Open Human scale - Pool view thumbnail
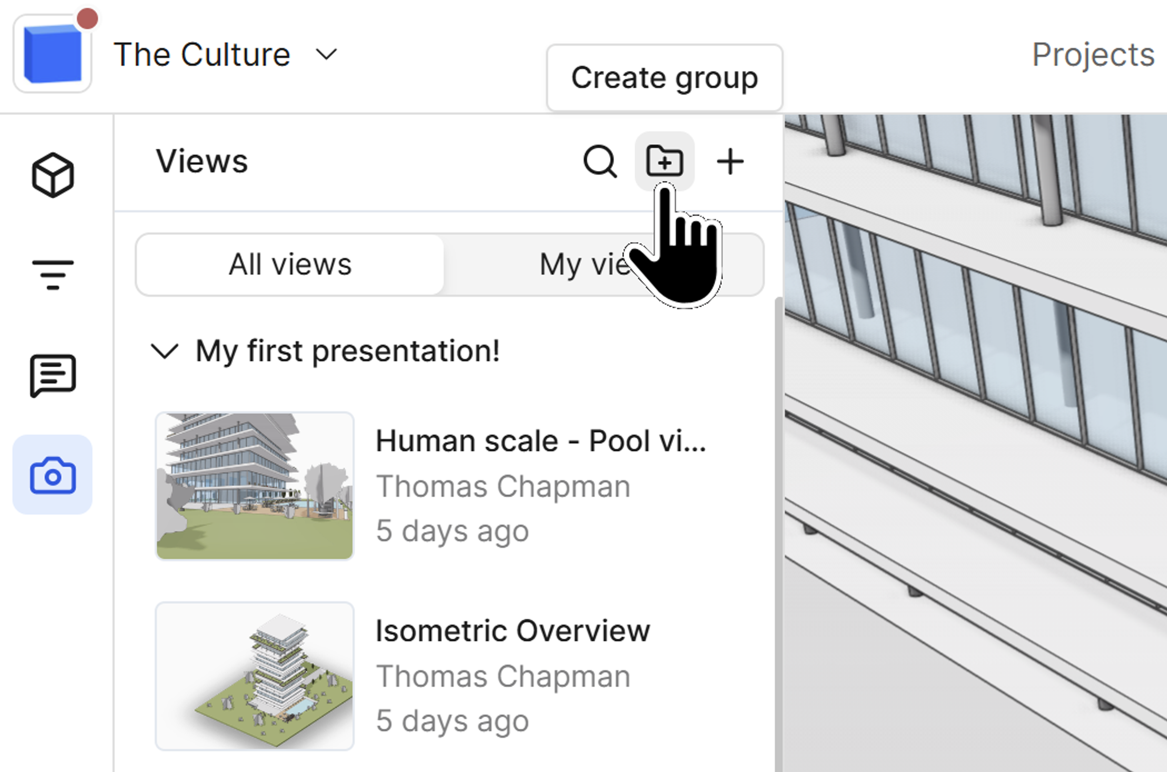1167x772 pixels. coord(255,486)
